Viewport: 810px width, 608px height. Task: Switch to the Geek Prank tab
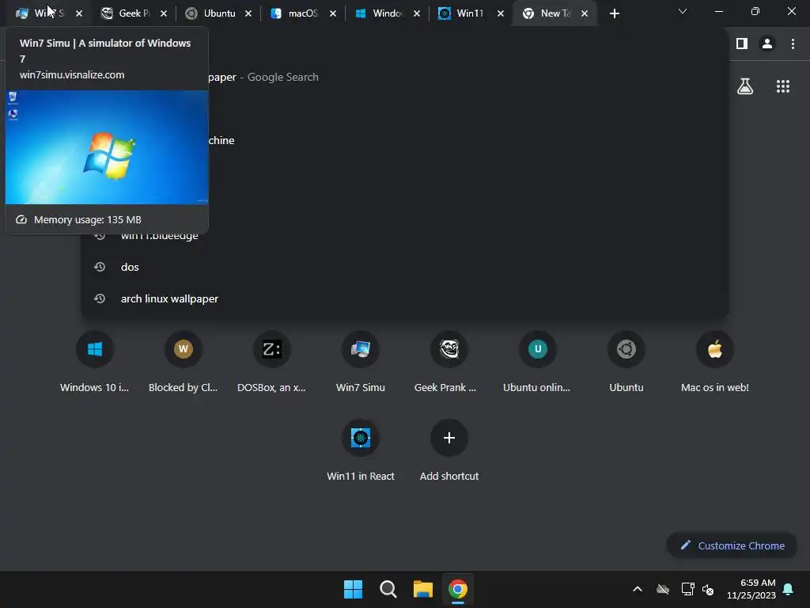pyautogui.click(x=129, y=13)
